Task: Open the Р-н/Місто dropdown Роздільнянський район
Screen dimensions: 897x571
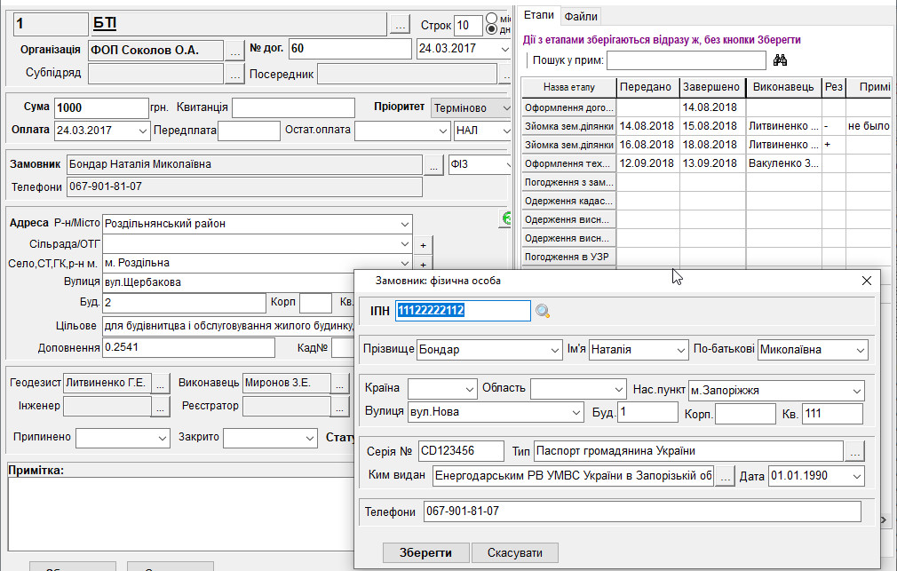Action: pos(404,224)
